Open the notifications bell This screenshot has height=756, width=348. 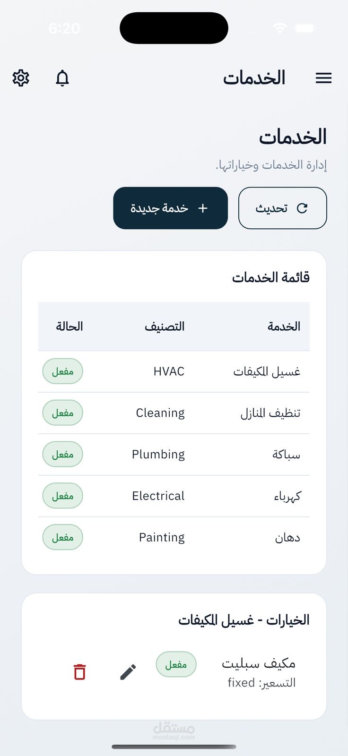point(62,78)
